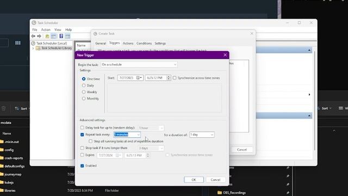Click the Forward arrow in Task Scheduler toolbar

coord(39,36)
